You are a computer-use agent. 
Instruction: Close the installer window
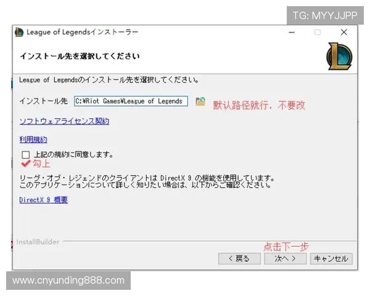click(x=344, y=32)
